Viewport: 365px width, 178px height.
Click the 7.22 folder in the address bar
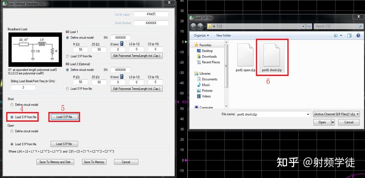click(x=219, y=26)
